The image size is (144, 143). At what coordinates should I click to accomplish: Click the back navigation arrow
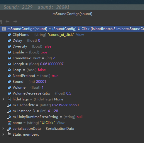[8, 21]
